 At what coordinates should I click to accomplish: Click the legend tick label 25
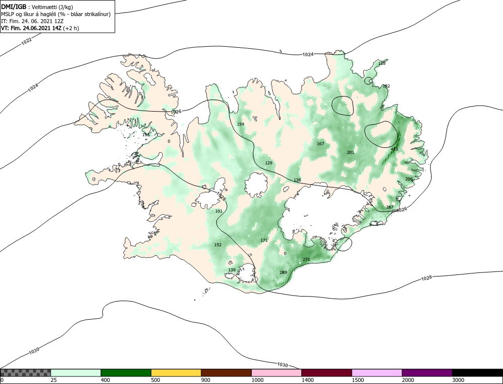point(54,380)
